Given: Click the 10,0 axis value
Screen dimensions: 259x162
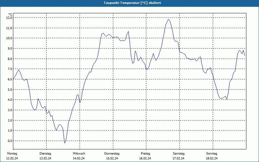Looking at the screenshot, I should click(x=9, y=38).
